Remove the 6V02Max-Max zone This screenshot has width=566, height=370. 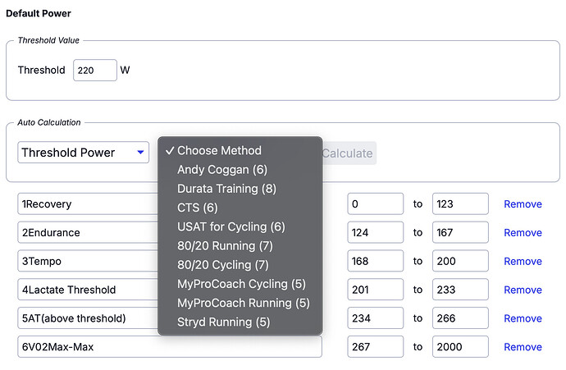[x=523, y=347]
